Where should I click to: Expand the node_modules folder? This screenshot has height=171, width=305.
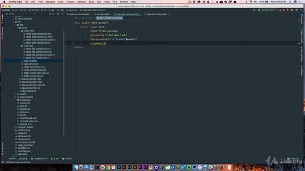(14, 19)
